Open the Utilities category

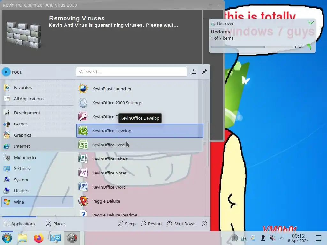[37, 191]
